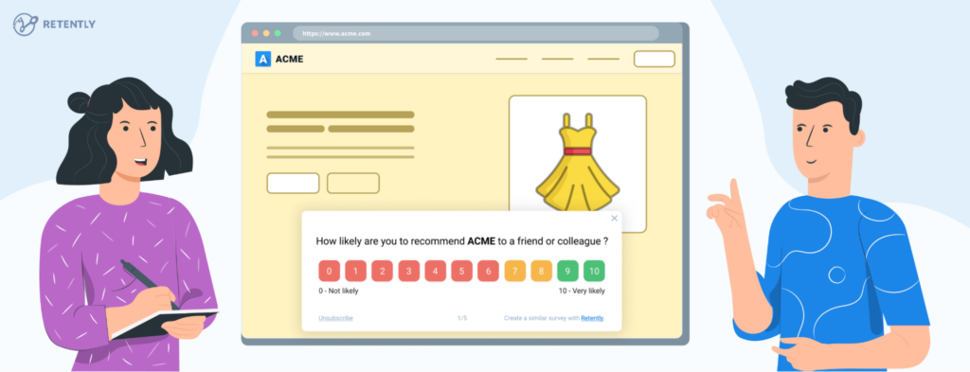Click the yellow browser window dot
Viewport: 970px width, 372px height.
tap(266, 33)
